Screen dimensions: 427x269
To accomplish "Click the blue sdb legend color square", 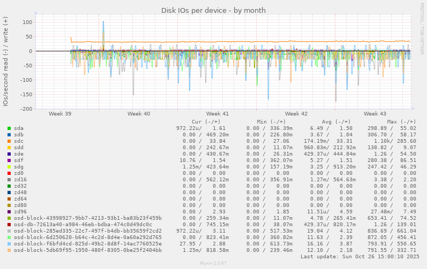I will tap(9, 135).
